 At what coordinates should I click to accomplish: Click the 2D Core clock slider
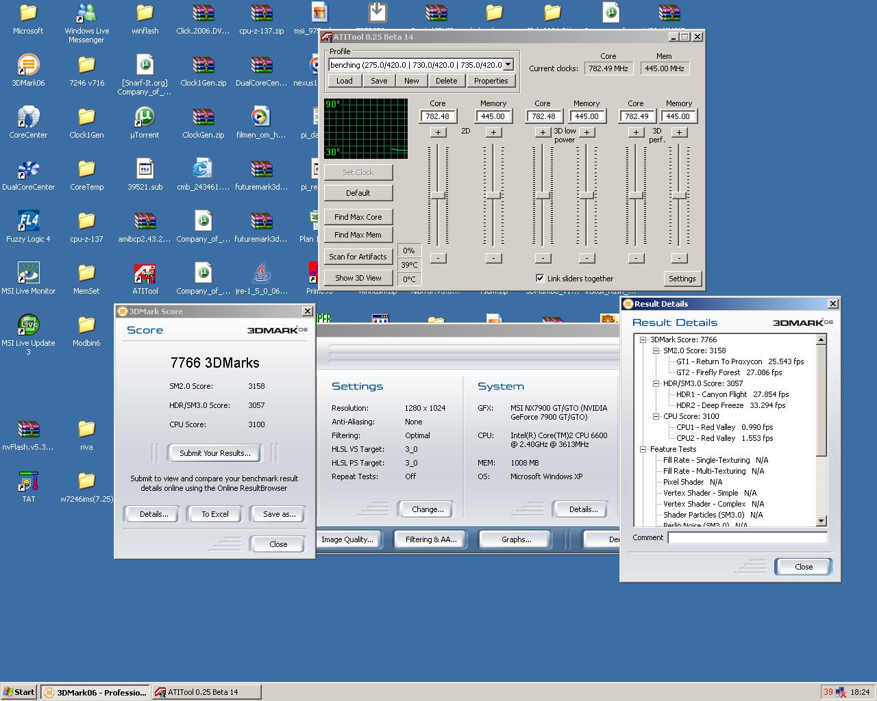coord(438,196)
